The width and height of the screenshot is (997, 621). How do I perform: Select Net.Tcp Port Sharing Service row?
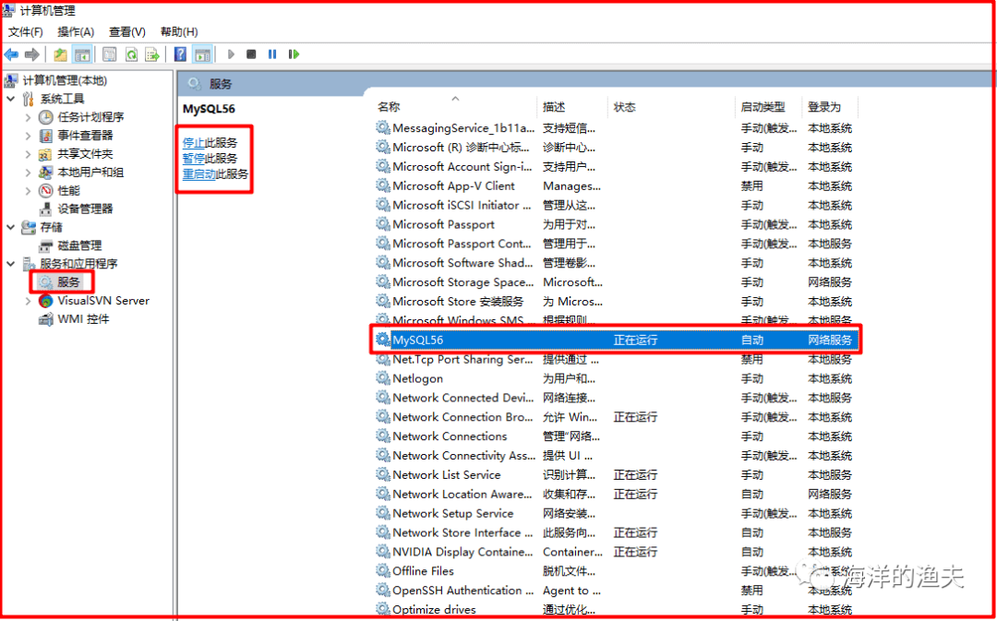616,360
